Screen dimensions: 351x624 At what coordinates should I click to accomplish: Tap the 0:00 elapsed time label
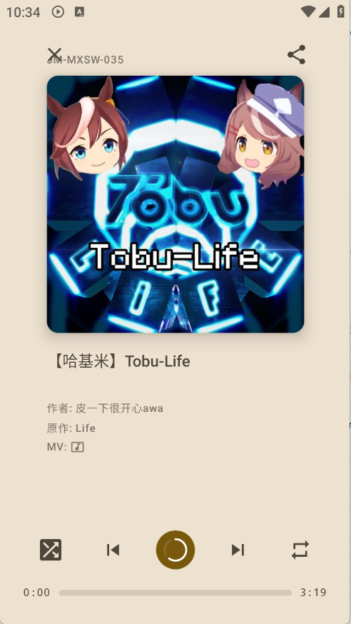36,593
